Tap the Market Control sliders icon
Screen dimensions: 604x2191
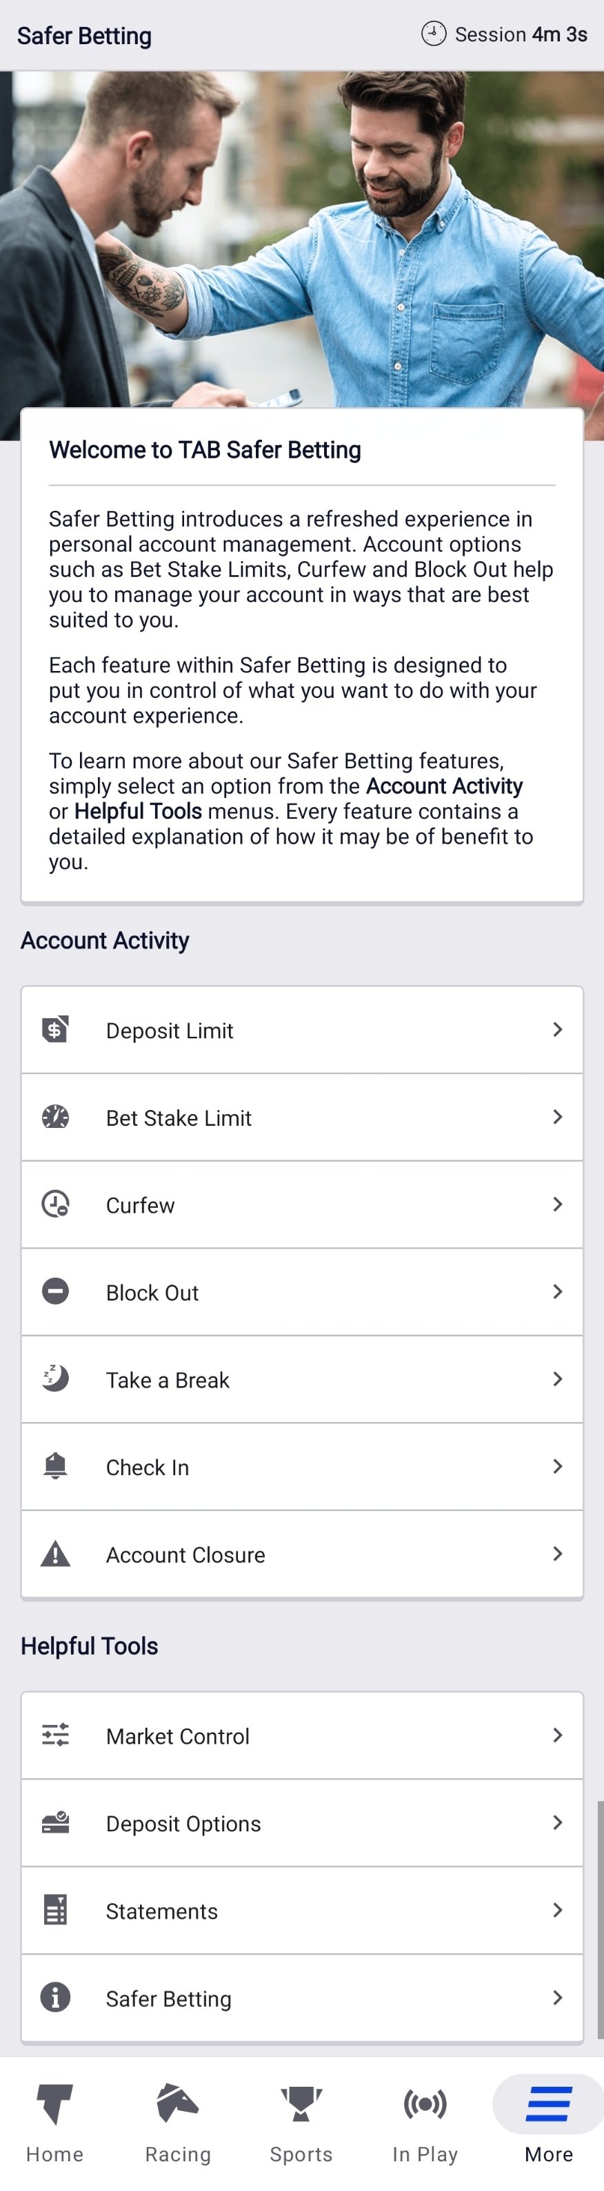coord(55,1734)
